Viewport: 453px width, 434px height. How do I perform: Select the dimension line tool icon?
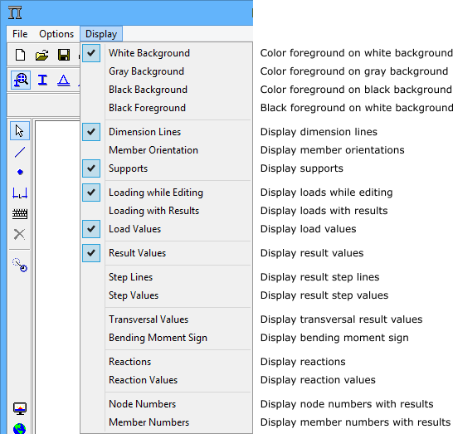[x=20, y=193]
